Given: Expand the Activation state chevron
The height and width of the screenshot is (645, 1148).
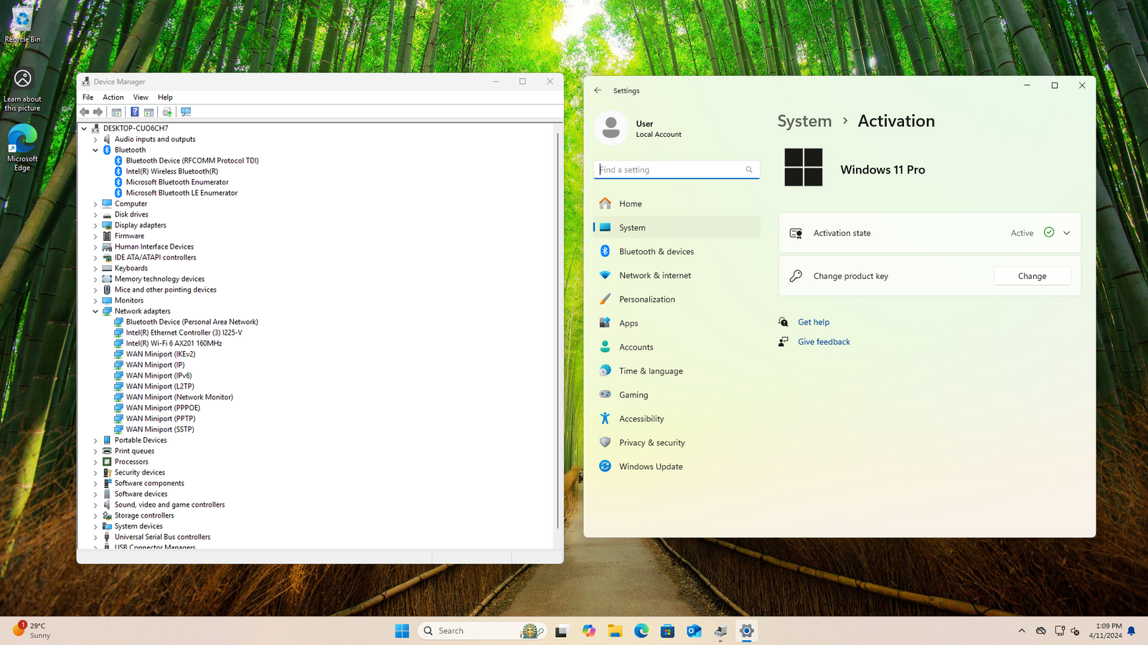Looking at the screenshot, I should (1067, 233).
